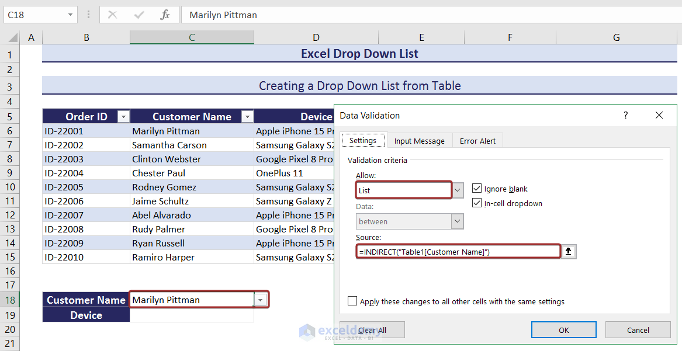Click the Source range collapse arrow button
Image resolution: width=682 pixels, height=351 pixels.
coord(569,252)
